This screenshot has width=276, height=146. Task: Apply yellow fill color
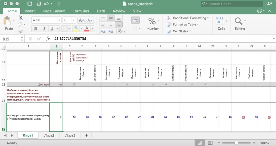coord(76,29)
